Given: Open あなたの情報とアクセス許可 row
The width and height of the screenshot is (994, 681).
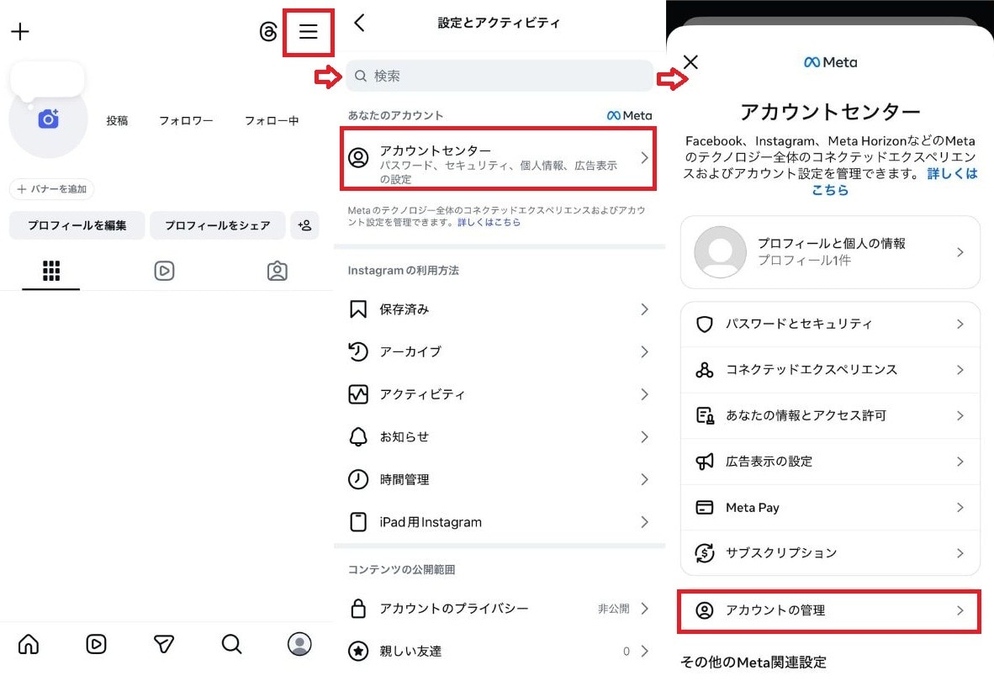Looking at the screenshot, I should tap(830, 415).
